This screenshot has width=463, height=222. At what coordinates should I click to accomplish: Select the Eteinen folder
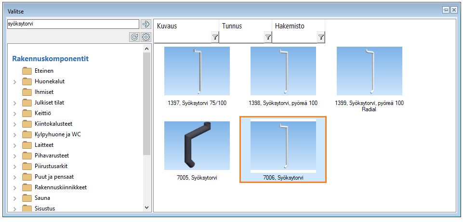point(44,71)
